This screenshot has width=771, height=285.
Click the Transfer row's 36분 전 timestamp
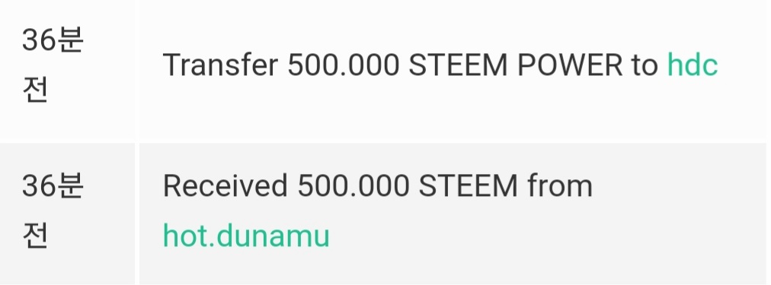53,65
